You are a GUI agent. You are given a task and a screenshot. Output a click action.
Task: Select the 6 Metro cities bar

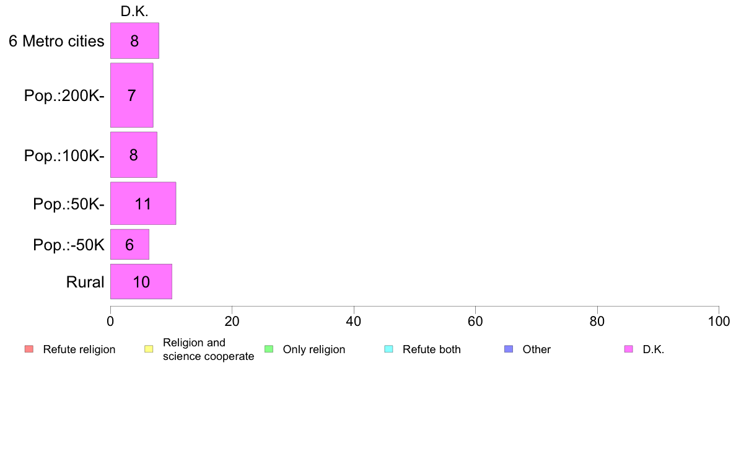coord(134,41)
